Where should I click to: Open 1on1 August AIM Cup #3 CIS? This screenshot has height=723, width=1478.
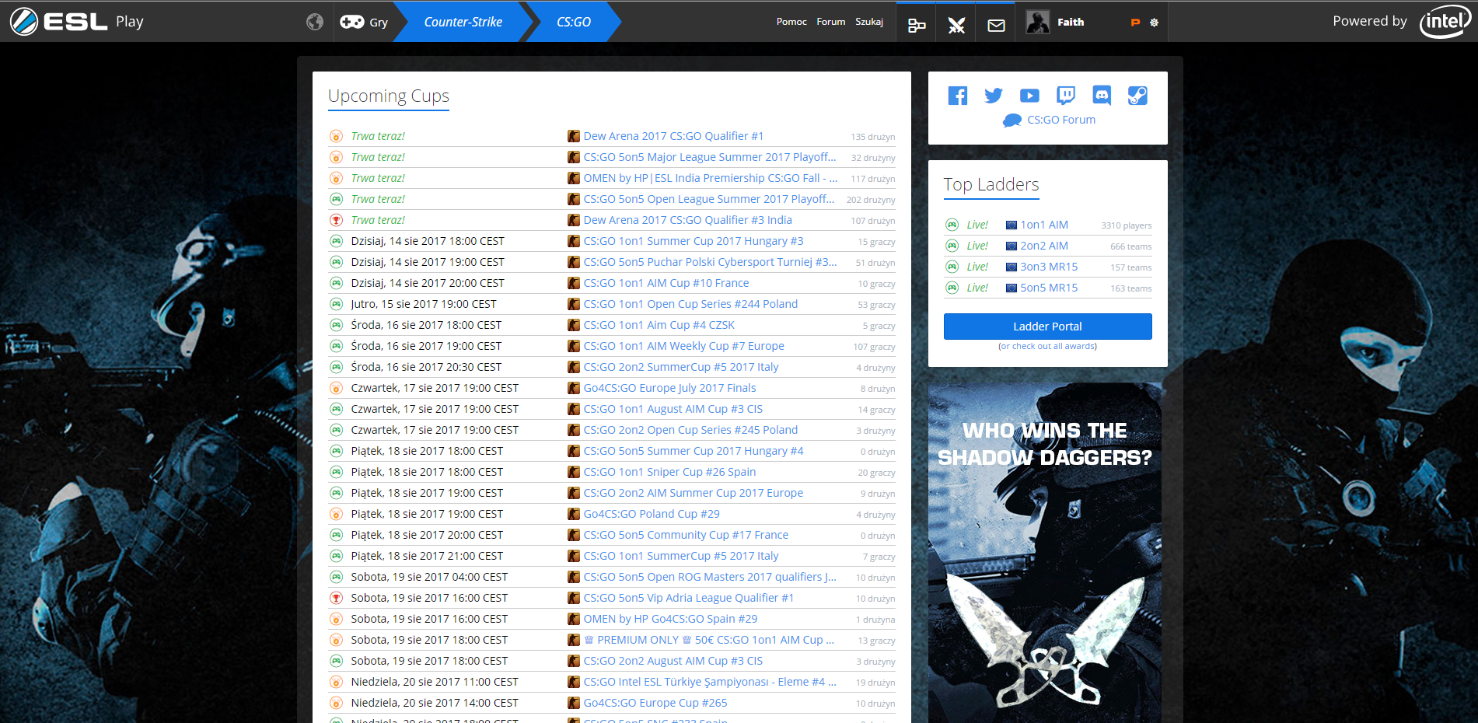click(673, 409)
